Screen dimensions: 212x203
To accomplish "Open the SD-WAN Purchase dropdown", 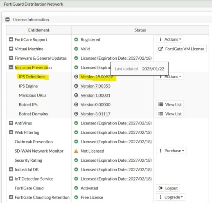I will pos(171,151).
